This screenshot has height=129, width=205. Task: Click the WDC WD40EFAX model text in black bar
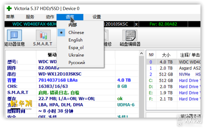click(35, 24)
